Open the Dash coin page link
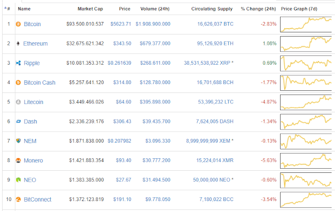Viewport: 335px width, 211px height. 30,122
